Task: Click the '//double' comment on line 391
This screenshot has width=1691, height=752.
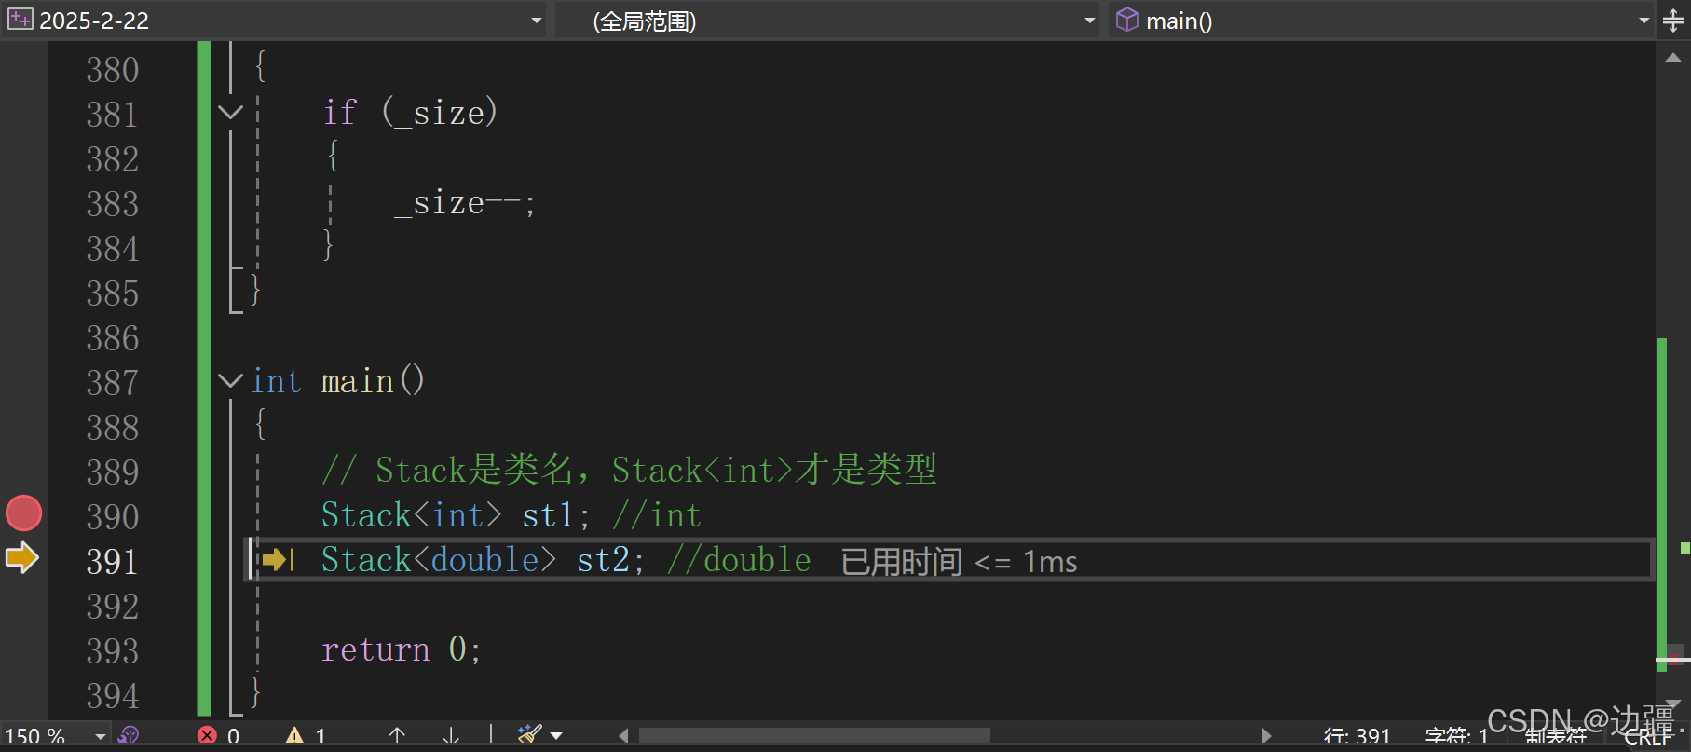Action: [739, 560]
